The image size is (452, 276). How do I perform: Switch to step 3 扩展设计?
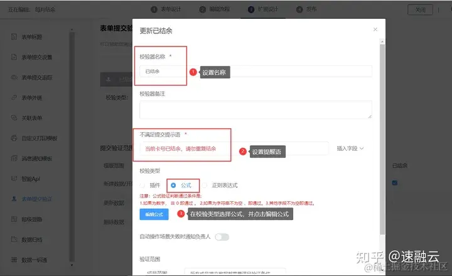(263, 9)
